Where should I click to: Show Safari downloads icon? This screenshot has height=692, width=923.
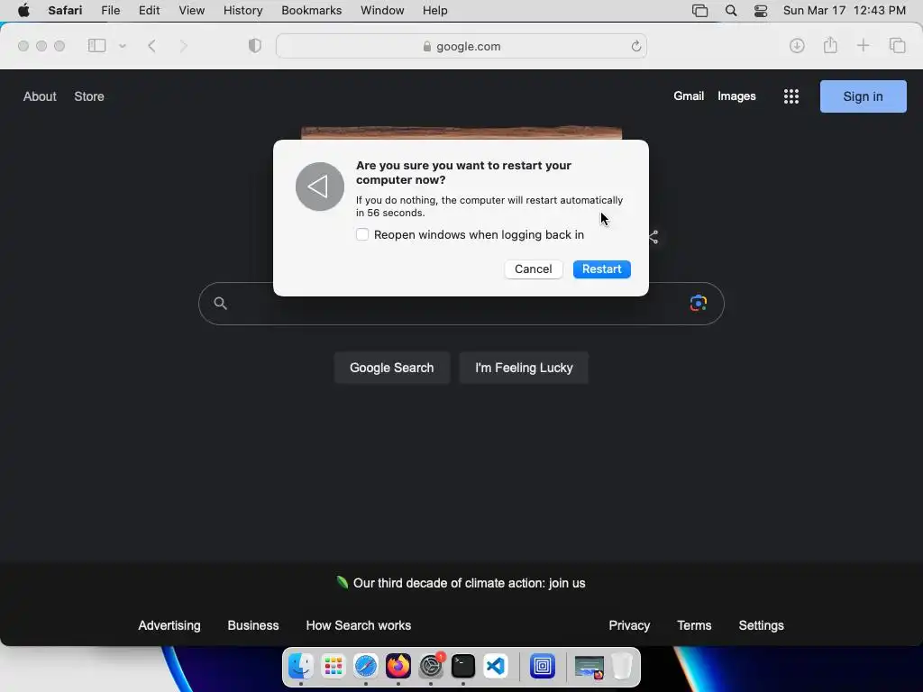[x=797, y=46]
